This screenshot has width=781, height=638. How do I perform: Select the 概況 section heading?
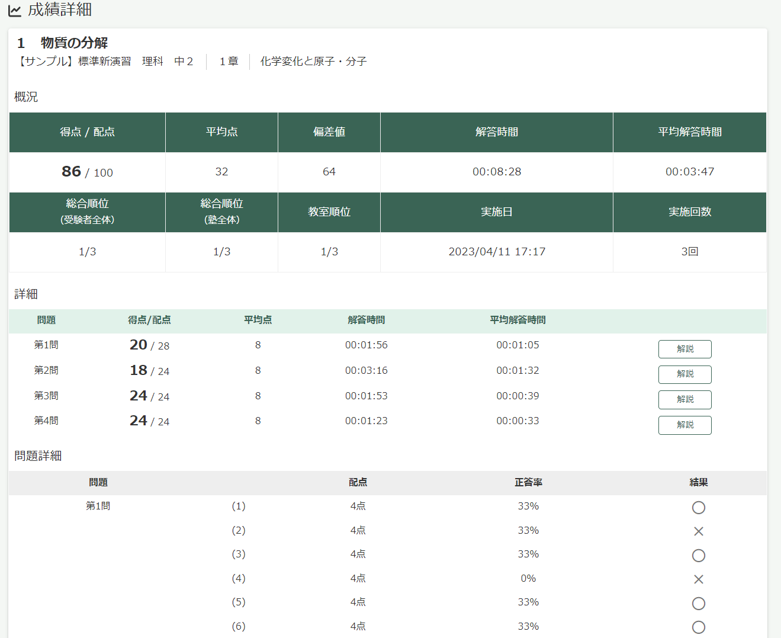(x=25, y=97)
